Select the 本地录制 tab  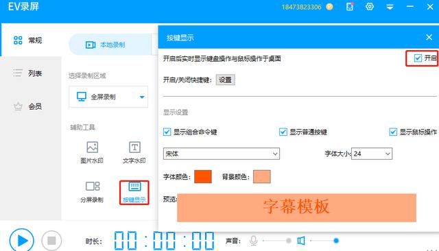pos(110,45)
